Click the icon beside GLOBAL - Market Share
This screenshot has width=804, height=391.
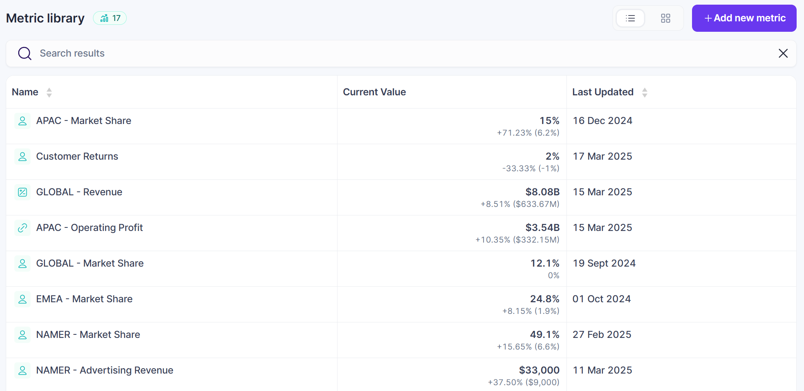tap(22, 264)
